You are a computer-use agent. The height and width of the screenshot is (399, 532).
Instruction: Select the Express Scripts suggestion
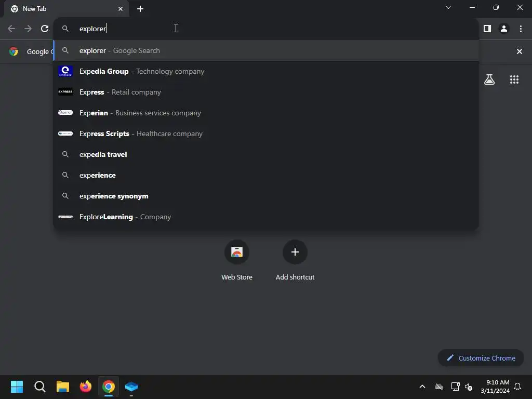266,134
